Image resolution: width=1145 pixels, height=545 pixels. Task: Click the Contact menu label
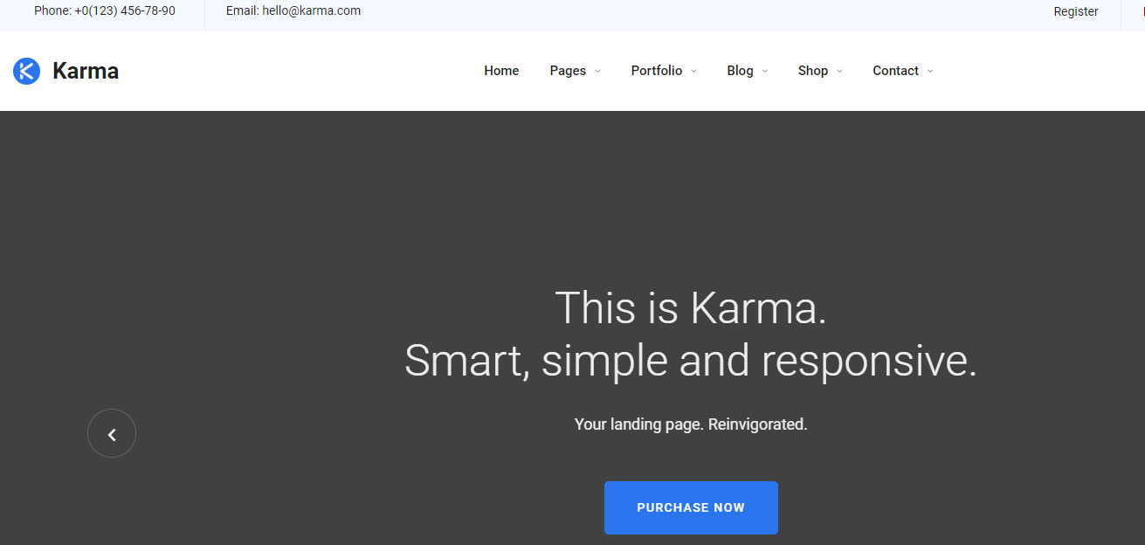[895, 71]
